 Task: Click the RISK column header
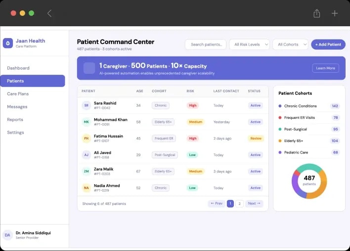(190, 91)
